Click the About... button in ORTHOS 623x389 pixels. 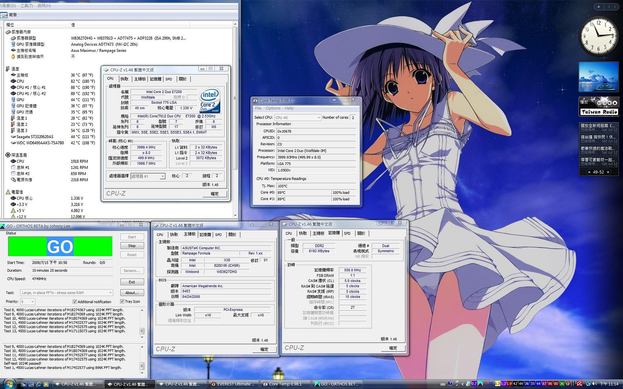tap(132, 293)
